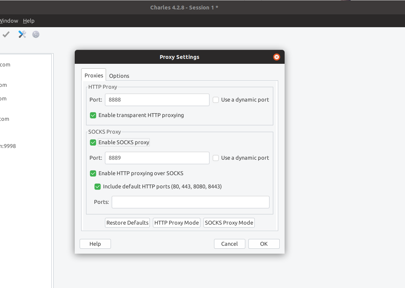The image size is (405, 288).
Task: Open the Help menu
Action: [x=29, y=21]
